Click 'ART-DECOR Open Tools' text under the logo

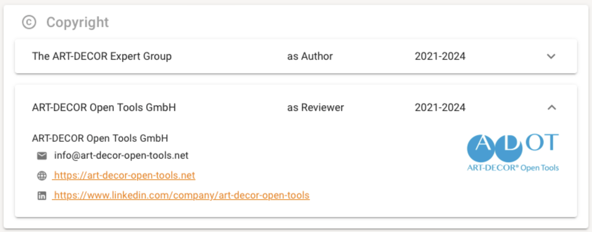513,168
